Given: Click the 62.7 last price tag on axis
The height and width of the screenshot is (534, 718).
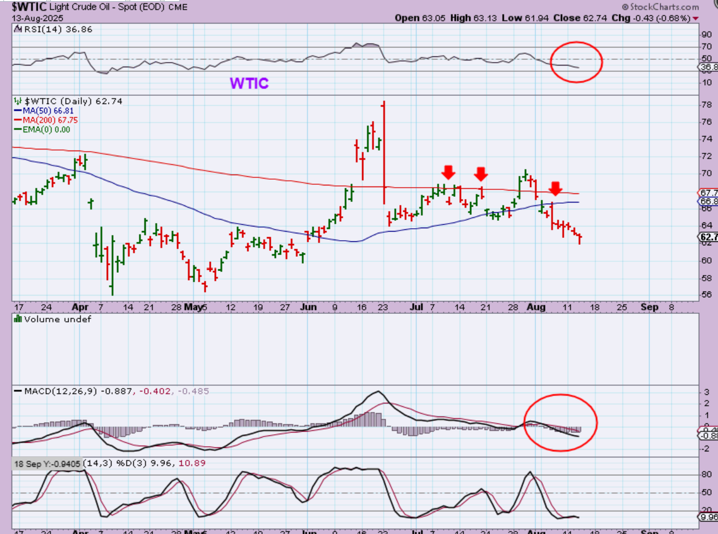Looking at the screenshot, I should click(x=708, y=237).
